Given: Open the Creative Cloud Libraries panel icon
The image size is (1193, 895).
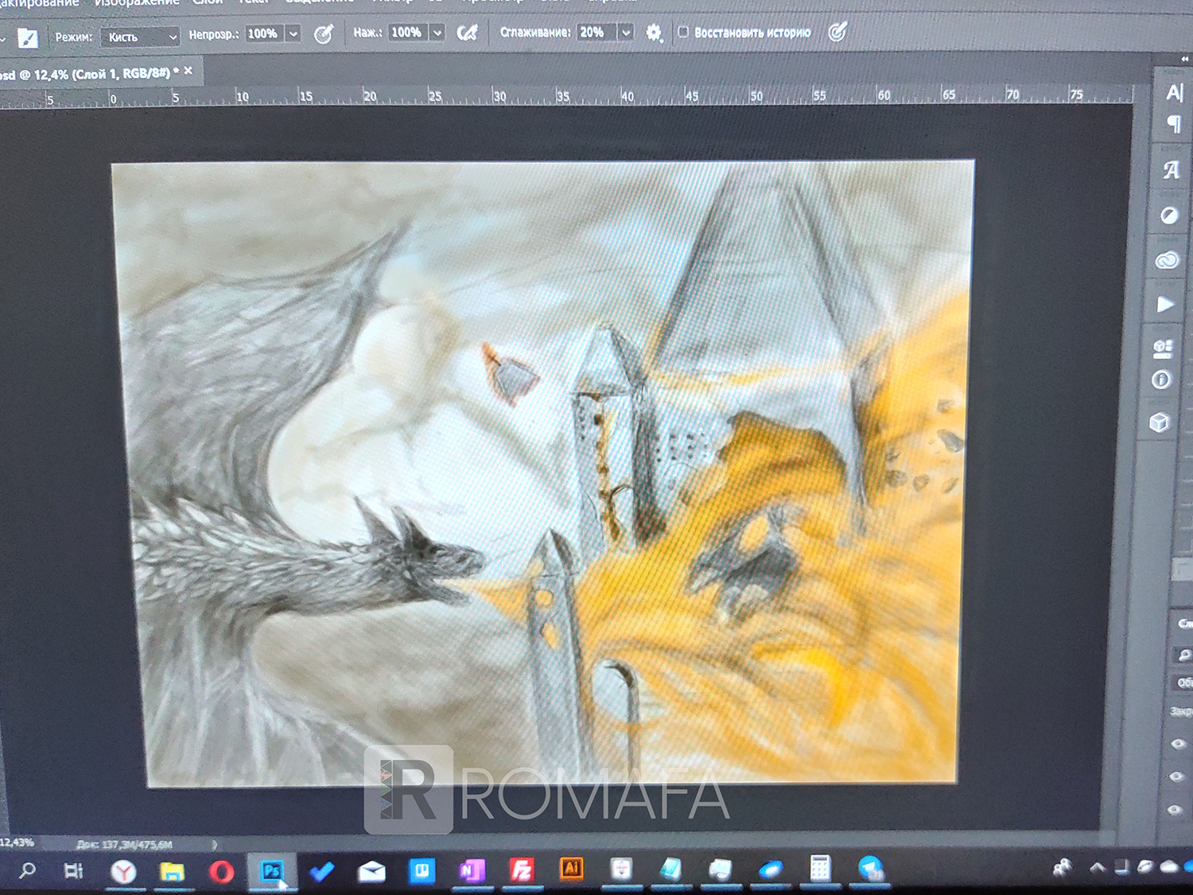Looking at the screenshot, I should point(1167,260).
